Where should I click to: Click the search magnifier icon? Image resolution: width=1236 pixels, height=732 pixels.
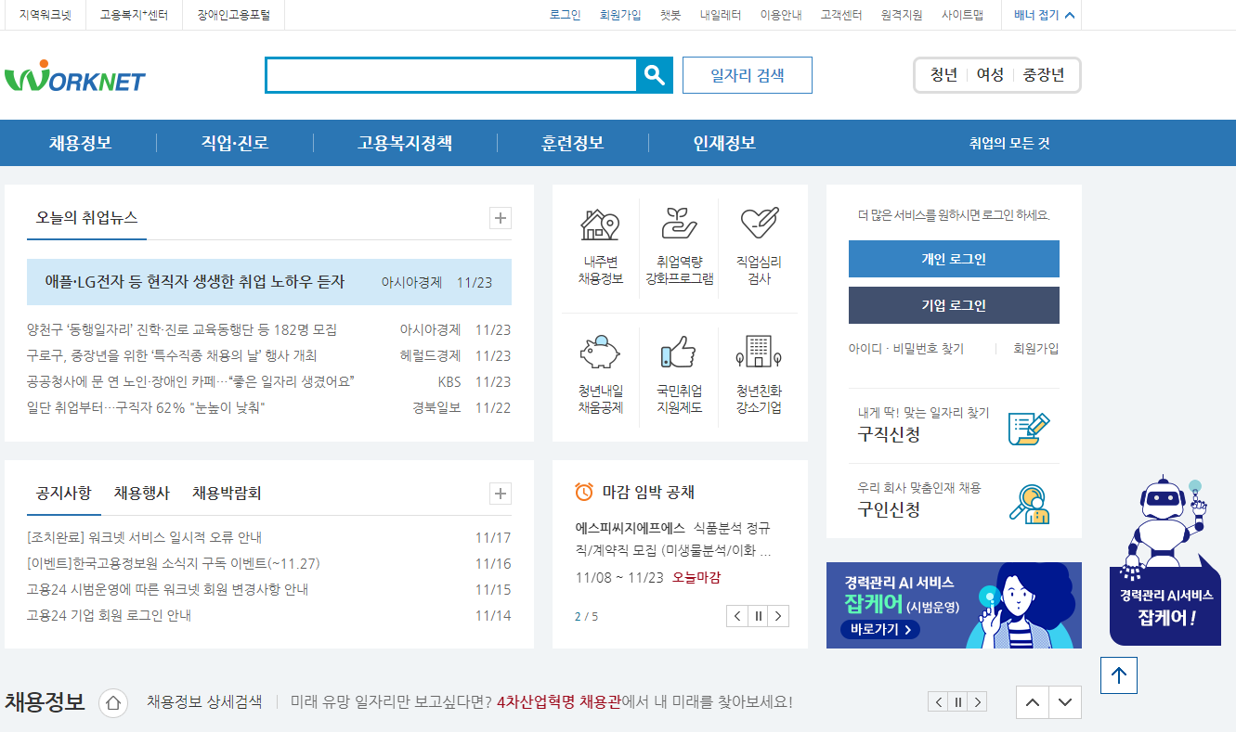point(655,75)
